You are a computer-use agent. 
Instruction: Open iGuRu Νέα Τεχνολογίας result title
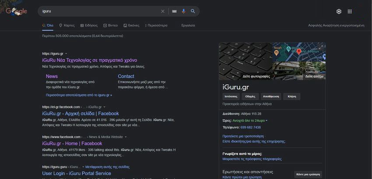90,60
